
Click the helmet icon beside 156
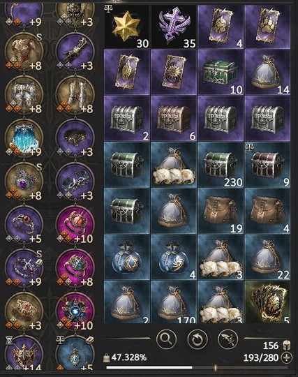pyautogui.click(x=286, y=346)
